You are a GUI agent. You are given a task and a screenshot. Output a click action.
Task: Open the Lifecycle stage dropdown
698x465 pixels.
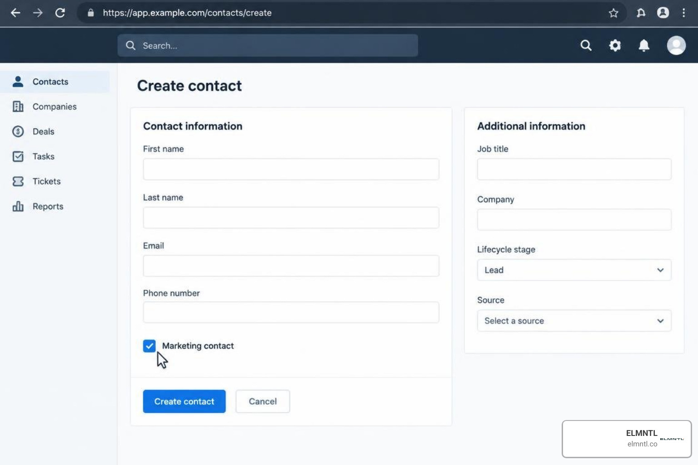pos(574,270)
